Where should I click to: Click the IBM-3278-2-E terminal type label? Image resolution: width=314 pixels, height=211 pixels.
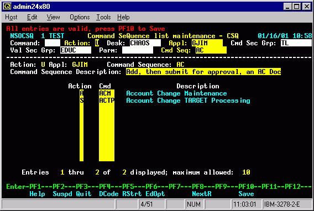[x=282, y=204]
